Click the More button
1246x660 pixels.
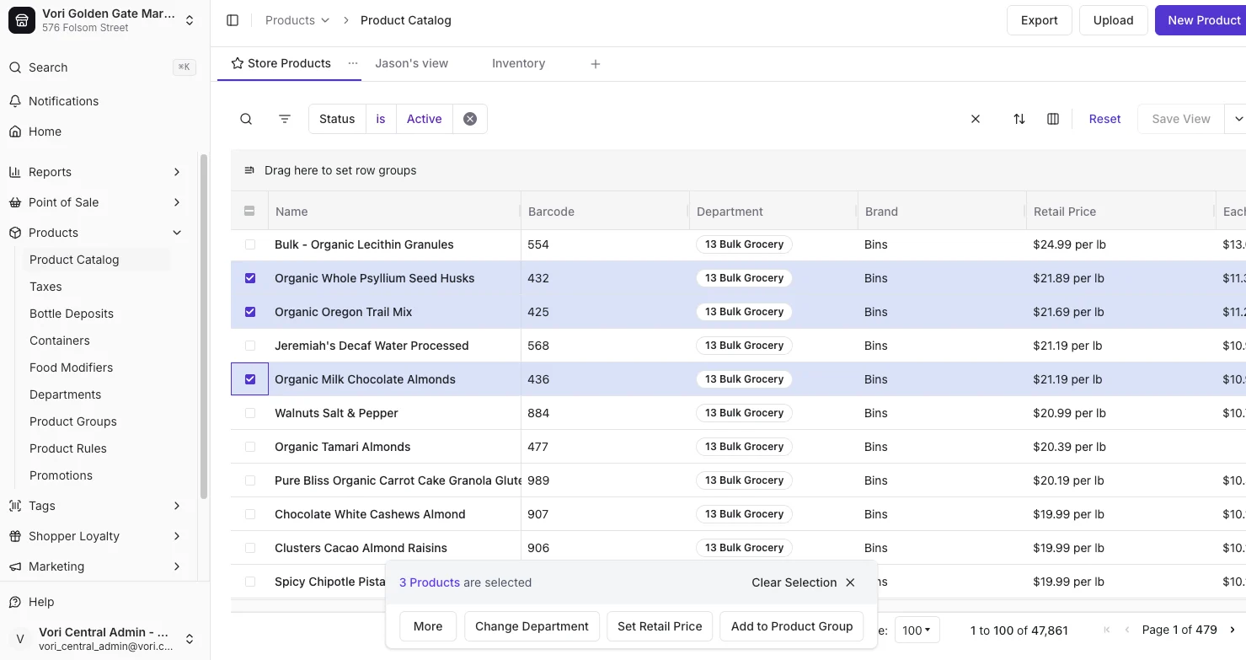click(428, 626)
